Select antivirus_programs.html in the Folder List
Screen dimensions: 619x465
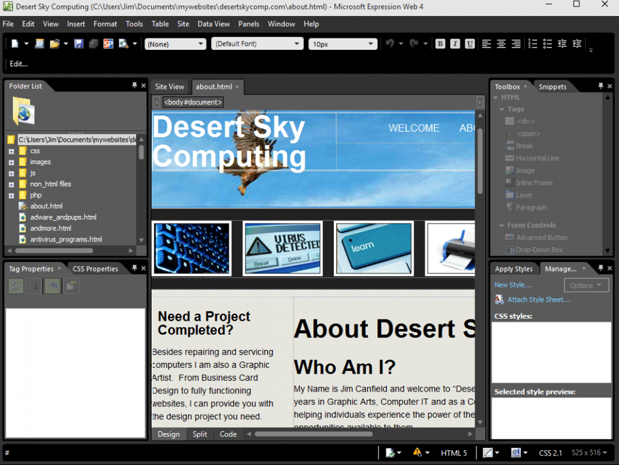pyautogui.click(x=66, y=239)
